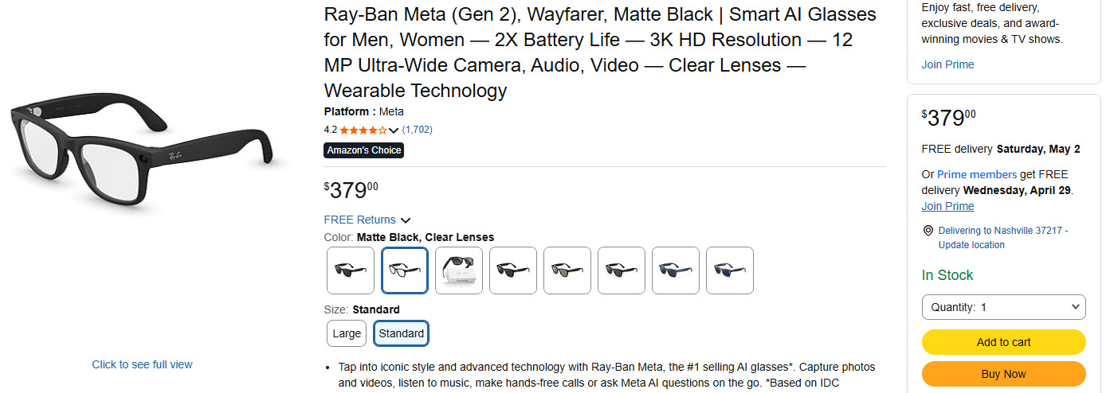Viewport: 1110px width, 393px height.
Task: Select the Matte Black Clear Lenses swatch
Action: (405, 270)
